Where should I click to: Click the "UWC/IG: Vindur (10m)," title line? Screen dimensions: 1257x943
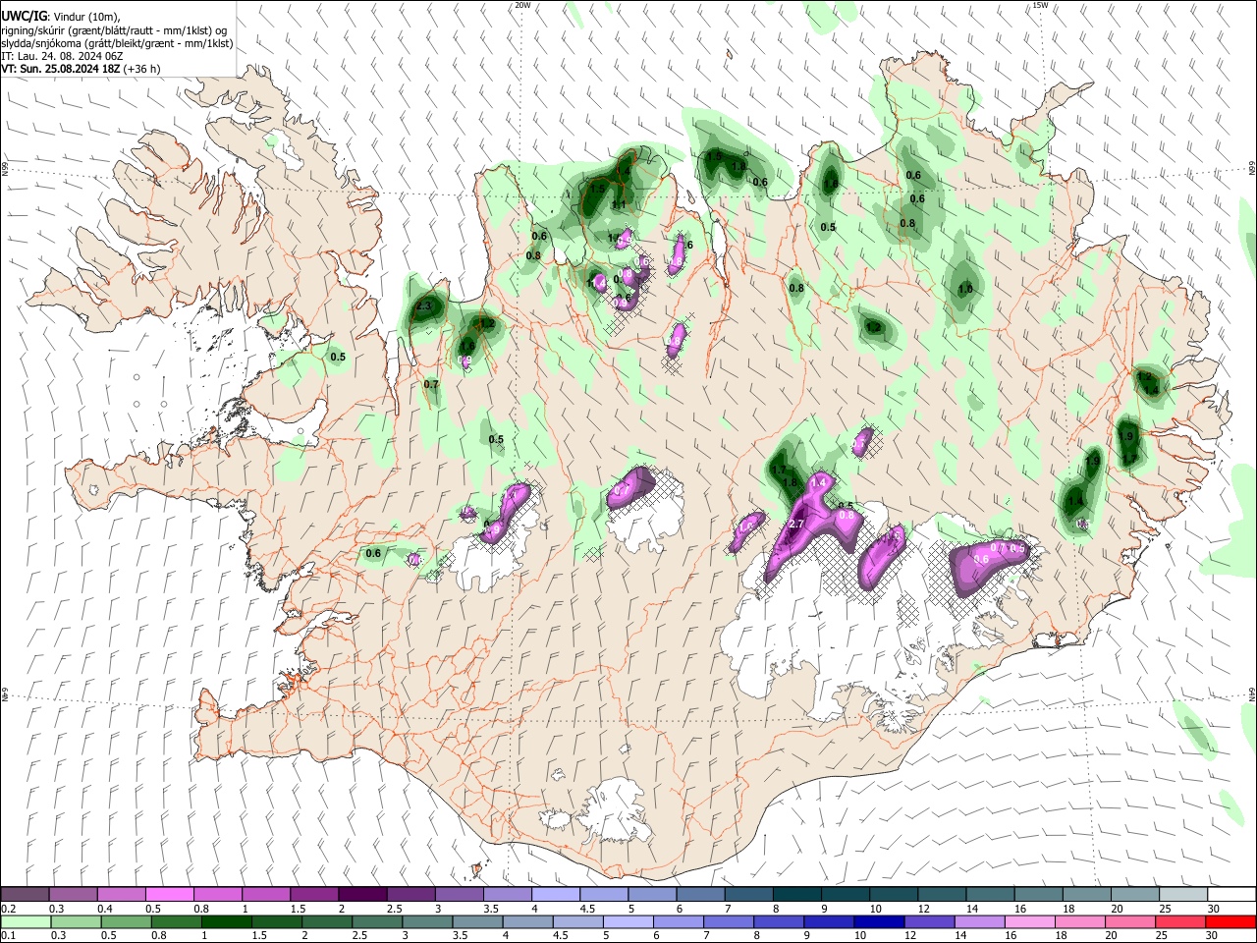(x=61, y=17)
